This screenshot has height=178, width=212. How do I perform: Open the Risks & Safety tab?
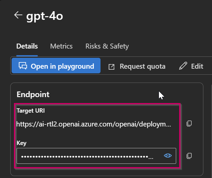107,46
